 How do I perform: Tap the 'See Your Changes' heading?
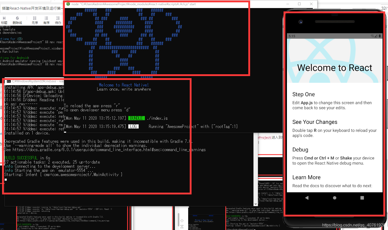[x=315, y=122]
